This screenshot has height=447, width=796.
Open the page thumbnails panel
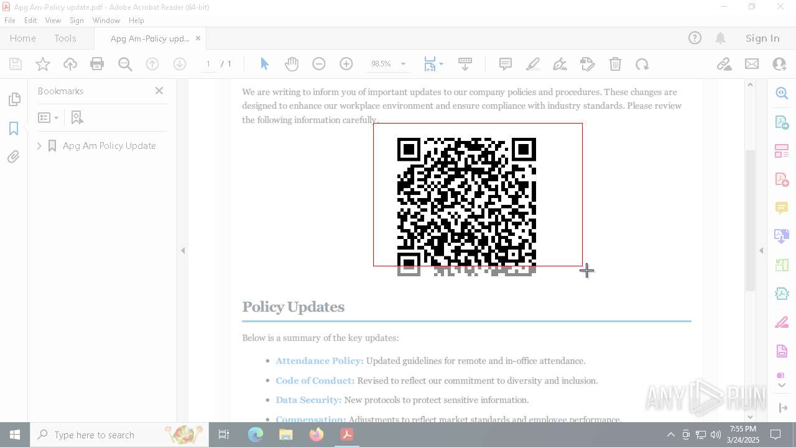tap(14, 99)
